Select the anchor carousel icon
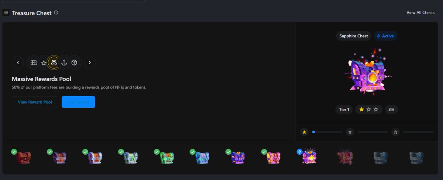The image size is (443, 180). (x=64, y=63)
